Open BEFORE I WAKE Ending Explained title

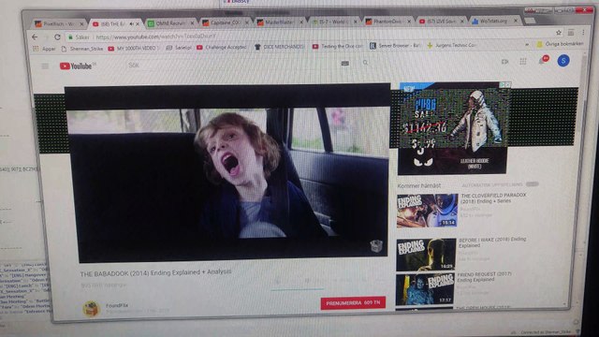point(492,242)
